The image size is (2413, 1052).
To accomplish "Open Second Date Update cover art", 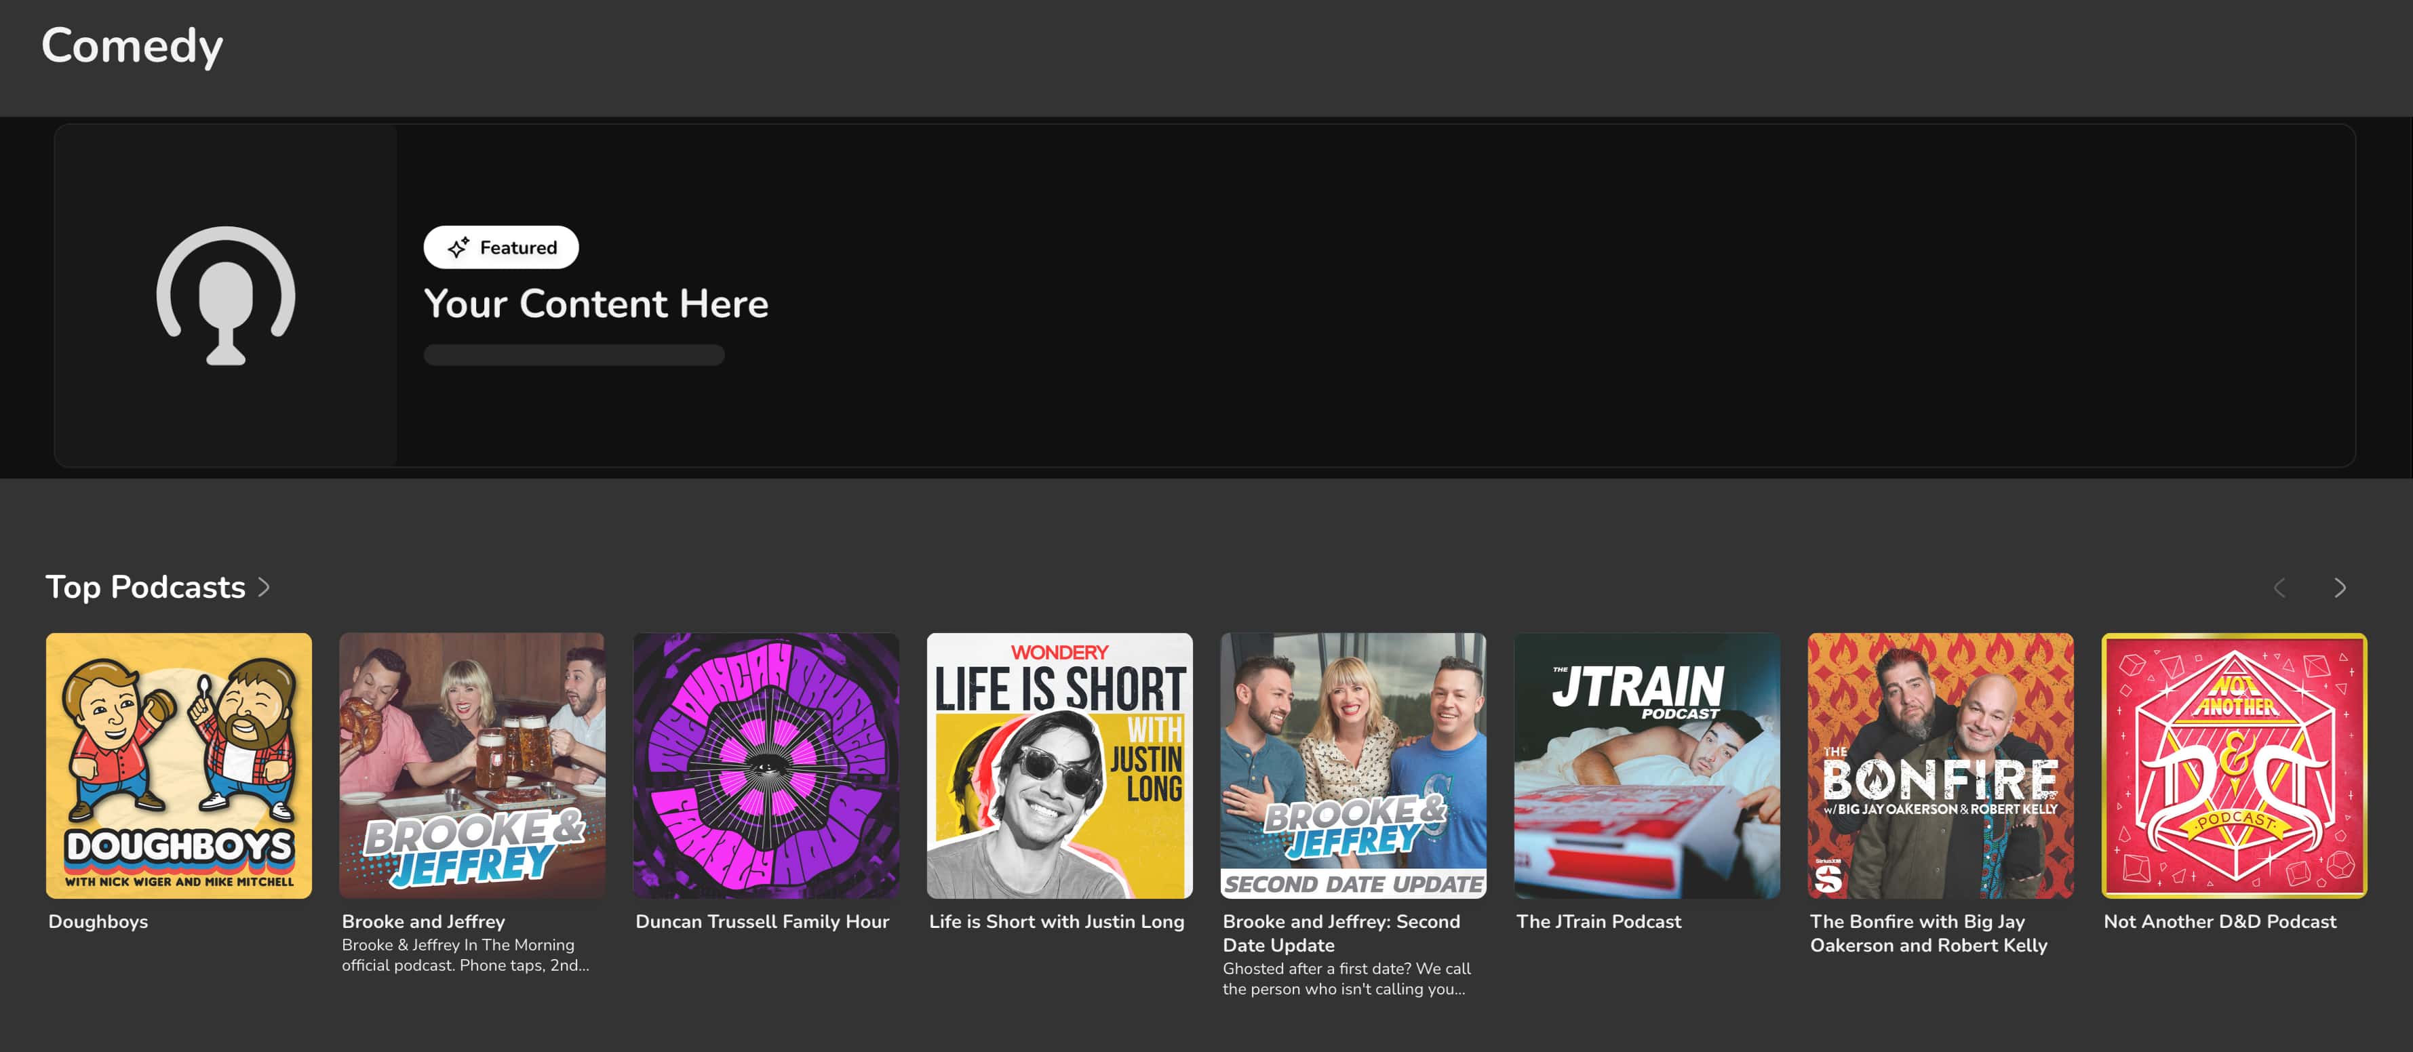I will [x=1354, y=765].
